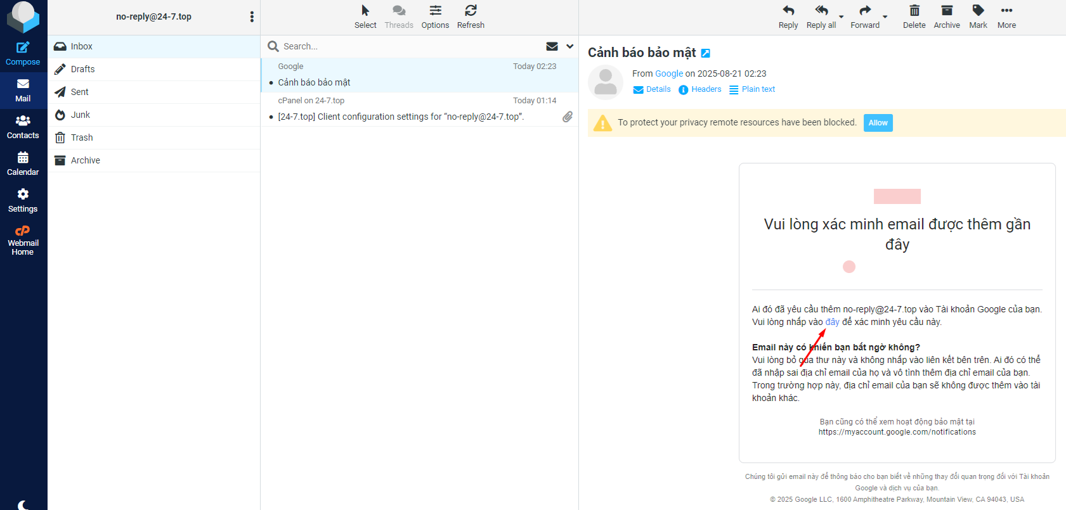Open the Trash folder
The image size is (1066, 510).
click(82, 137)
